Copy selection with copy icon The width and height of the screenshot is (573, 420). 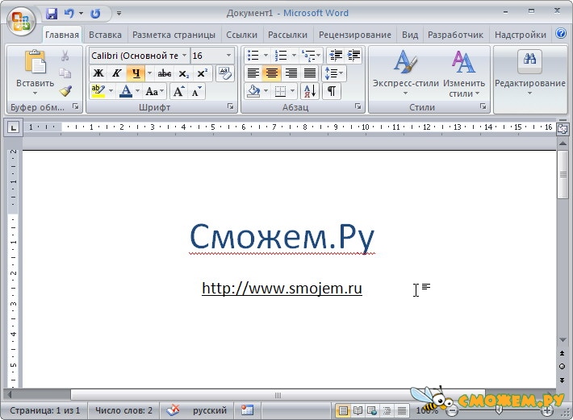click(65, 73)
